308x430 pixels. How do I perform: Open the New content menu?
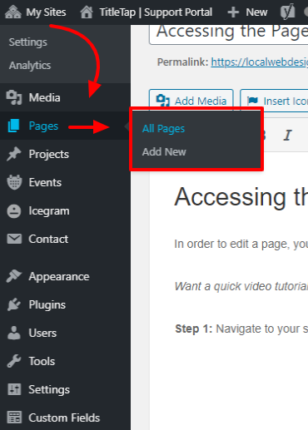pos(256,12)
